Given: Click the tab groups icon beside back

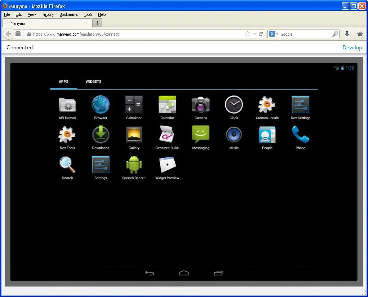Looking at the screenshot, I should tap(18, 34).
